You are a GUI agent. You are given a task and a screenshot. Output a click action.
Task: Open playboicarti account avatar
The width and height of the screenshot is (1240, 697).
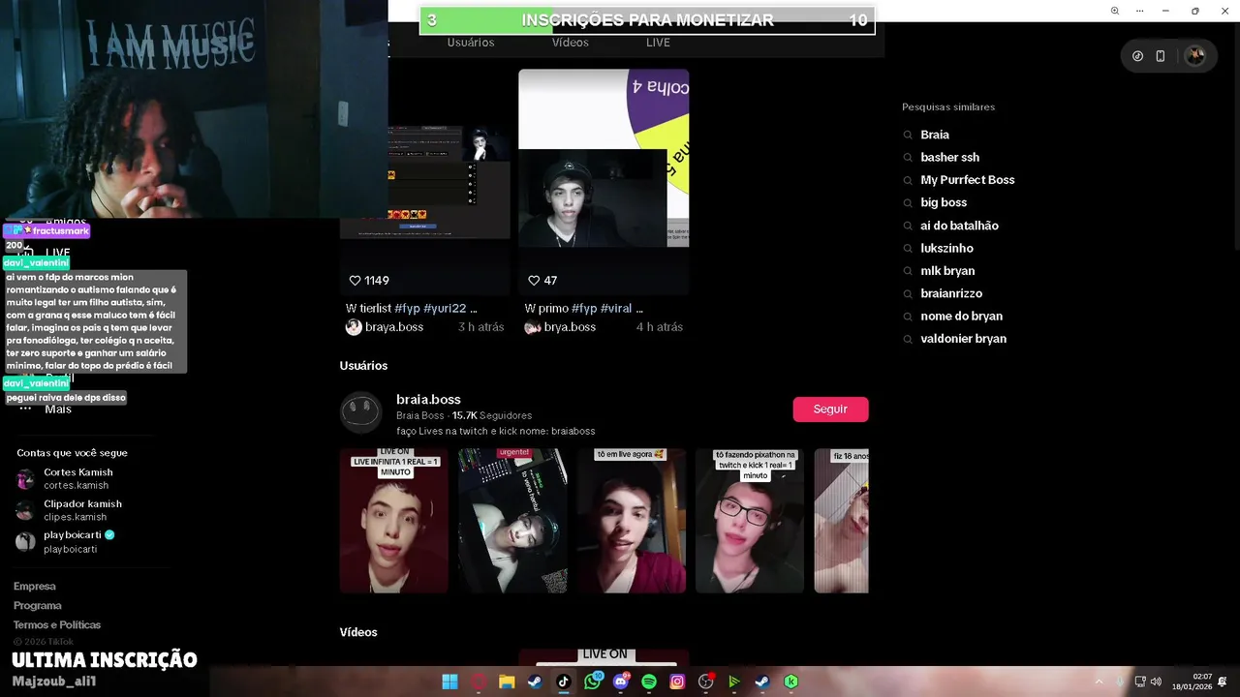[x=25, y=542]
